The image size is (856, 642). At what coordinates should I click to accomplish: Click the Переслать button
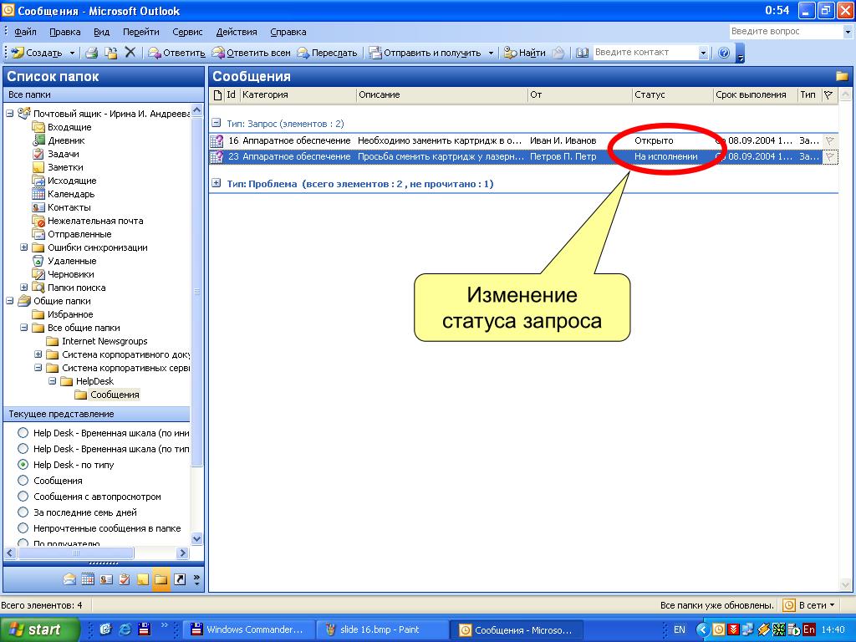click(328, 53)
